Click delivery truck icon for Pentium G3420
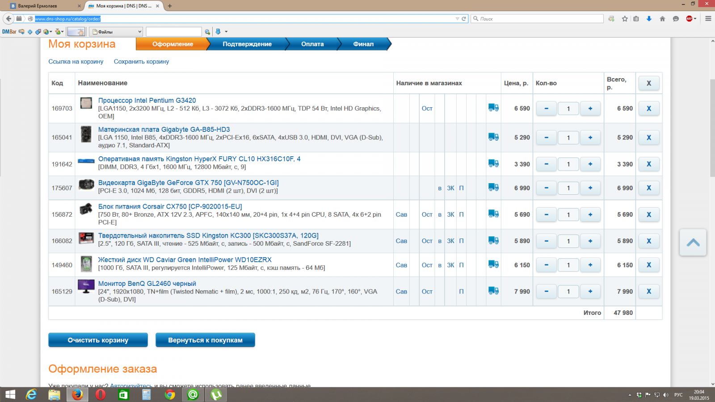The height and width of the screenshot is (402, 715). coord(493,108)
